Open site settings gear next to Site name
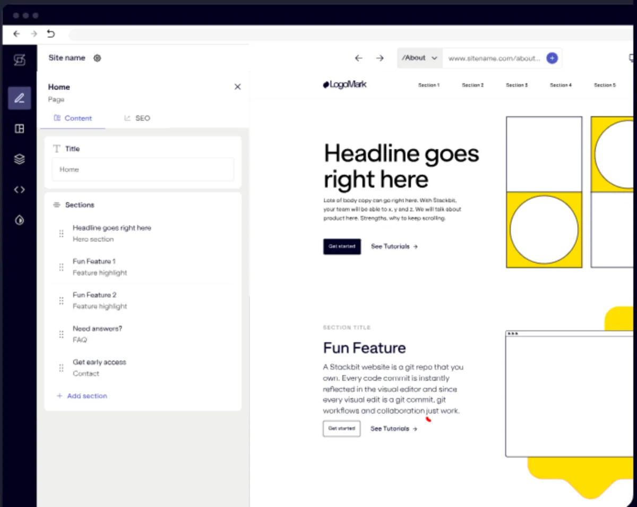 click(x=97, y=58)
